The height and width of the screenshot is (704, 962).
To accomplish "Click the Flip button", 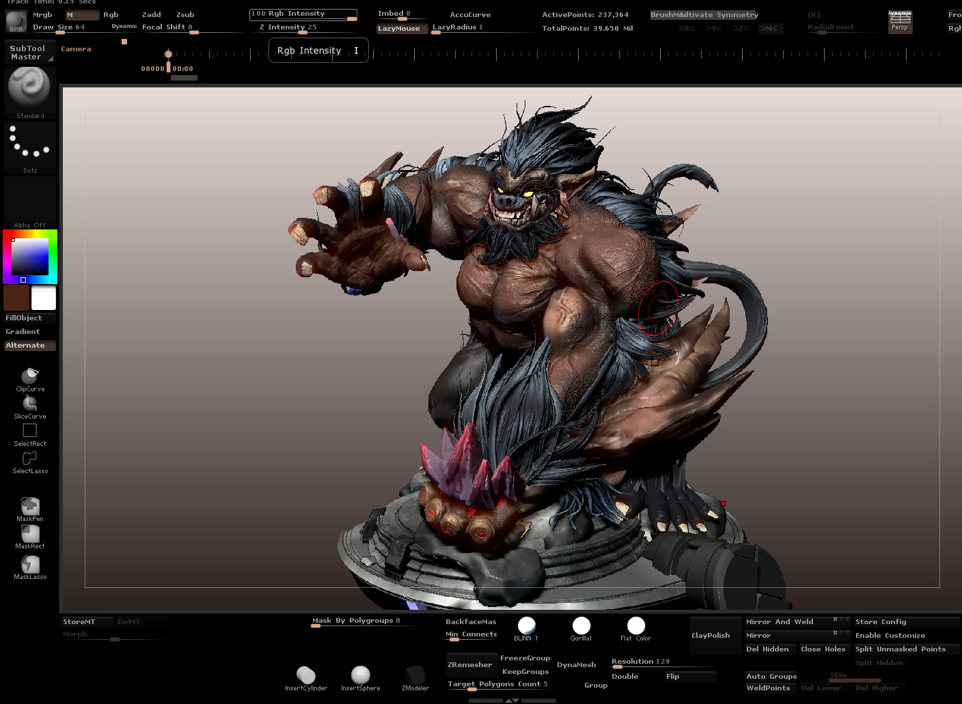I will pos(690,677).
